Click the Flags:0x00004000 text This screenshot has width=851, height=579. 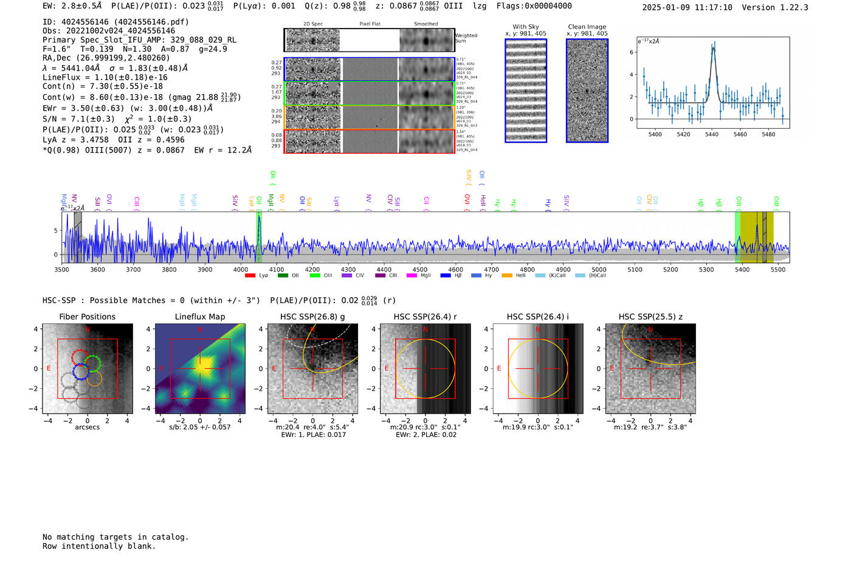point(534,6)
